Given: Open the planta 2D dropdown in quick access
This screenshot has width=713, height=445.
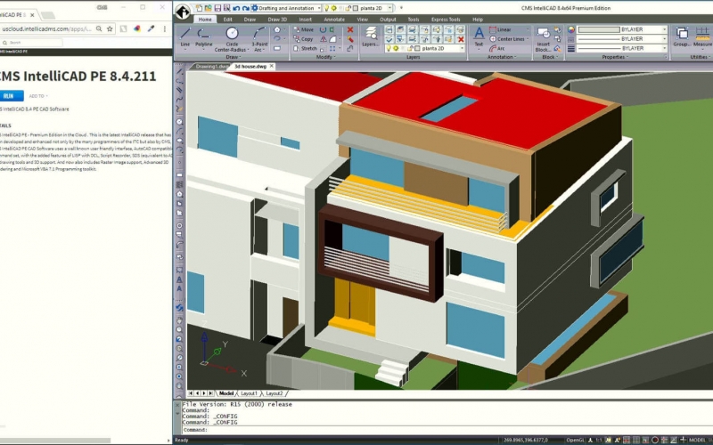Looking at the screenshot, I should 389,8.
